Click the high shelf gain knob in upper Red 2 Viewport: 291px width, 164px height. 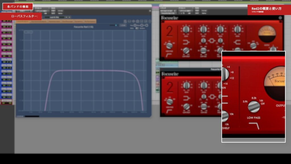[237, 29]
